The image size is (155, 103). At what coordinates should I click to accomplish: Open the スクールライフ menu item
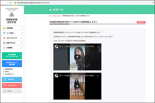(12, 38)
